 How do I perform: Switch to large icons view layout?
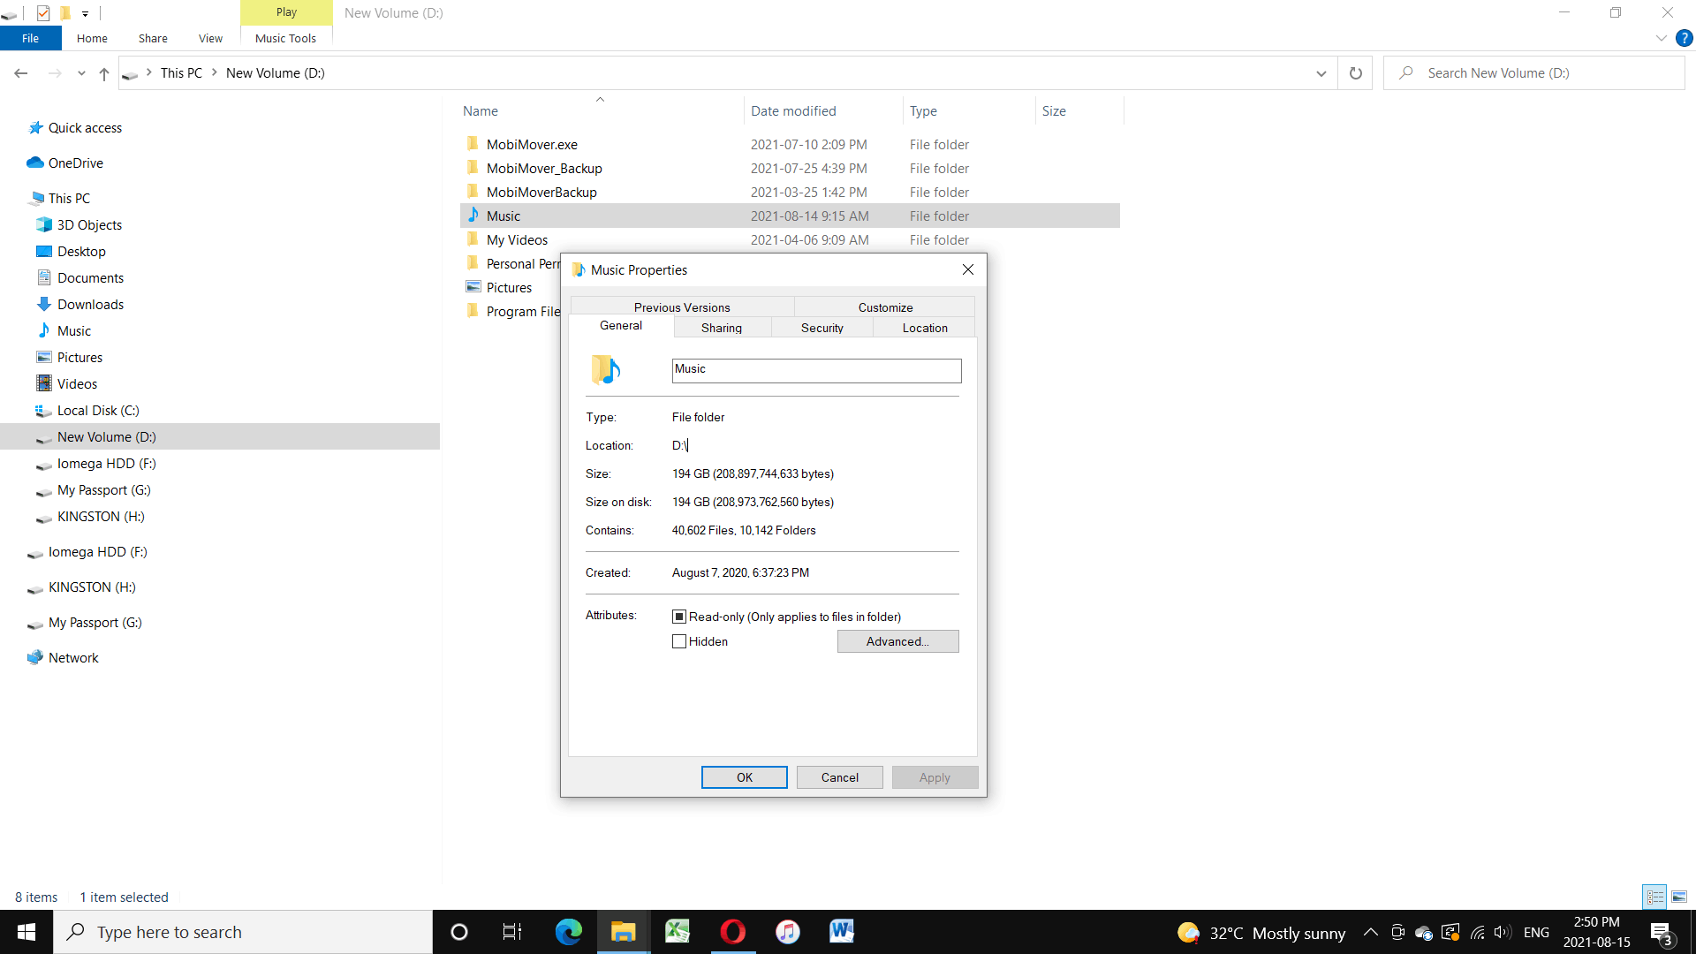coord(1679,897)
